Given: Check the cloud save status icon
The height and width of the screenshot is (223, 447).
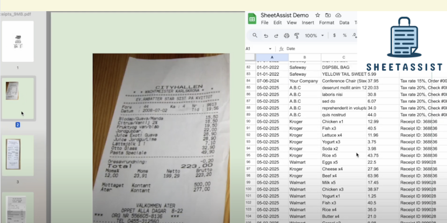Looking at the screenshot, I should [x=338, y=15].
